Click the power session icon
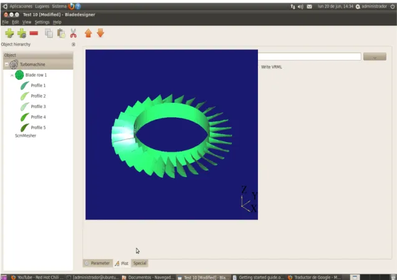The width and height of the screenshot is (397, 280). pyautogui.click(x=393, y=7)
